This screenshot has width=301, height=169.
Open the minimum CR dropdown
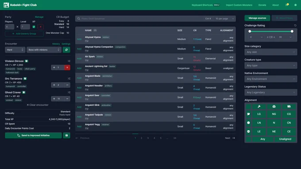[256, 37]
